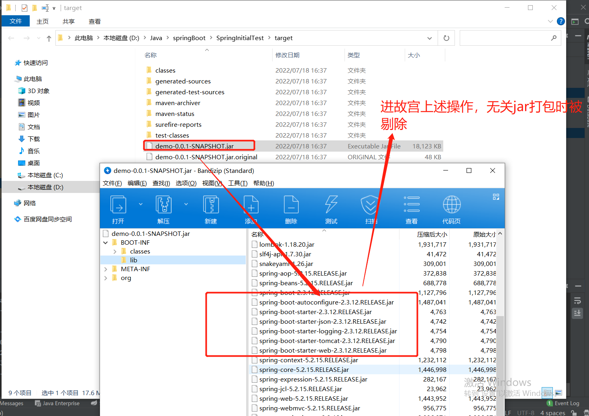This screenshot has height=416, width=589.
Task: Go up one folder level in Explorer
Action: click(49, 38)
